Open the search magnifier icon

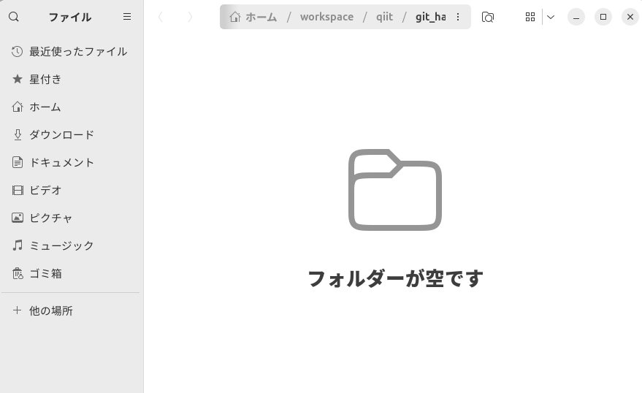point(14,17)
